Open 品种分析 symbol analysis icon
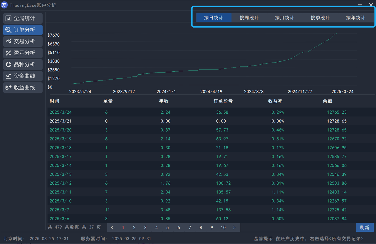 [9, 64]
